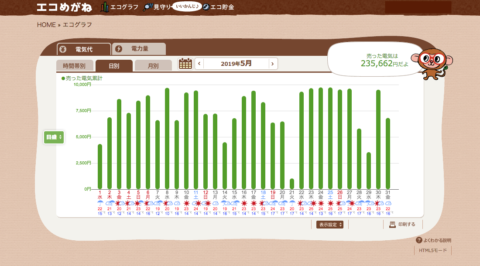Select the 日別 view tab

[114, 66]
